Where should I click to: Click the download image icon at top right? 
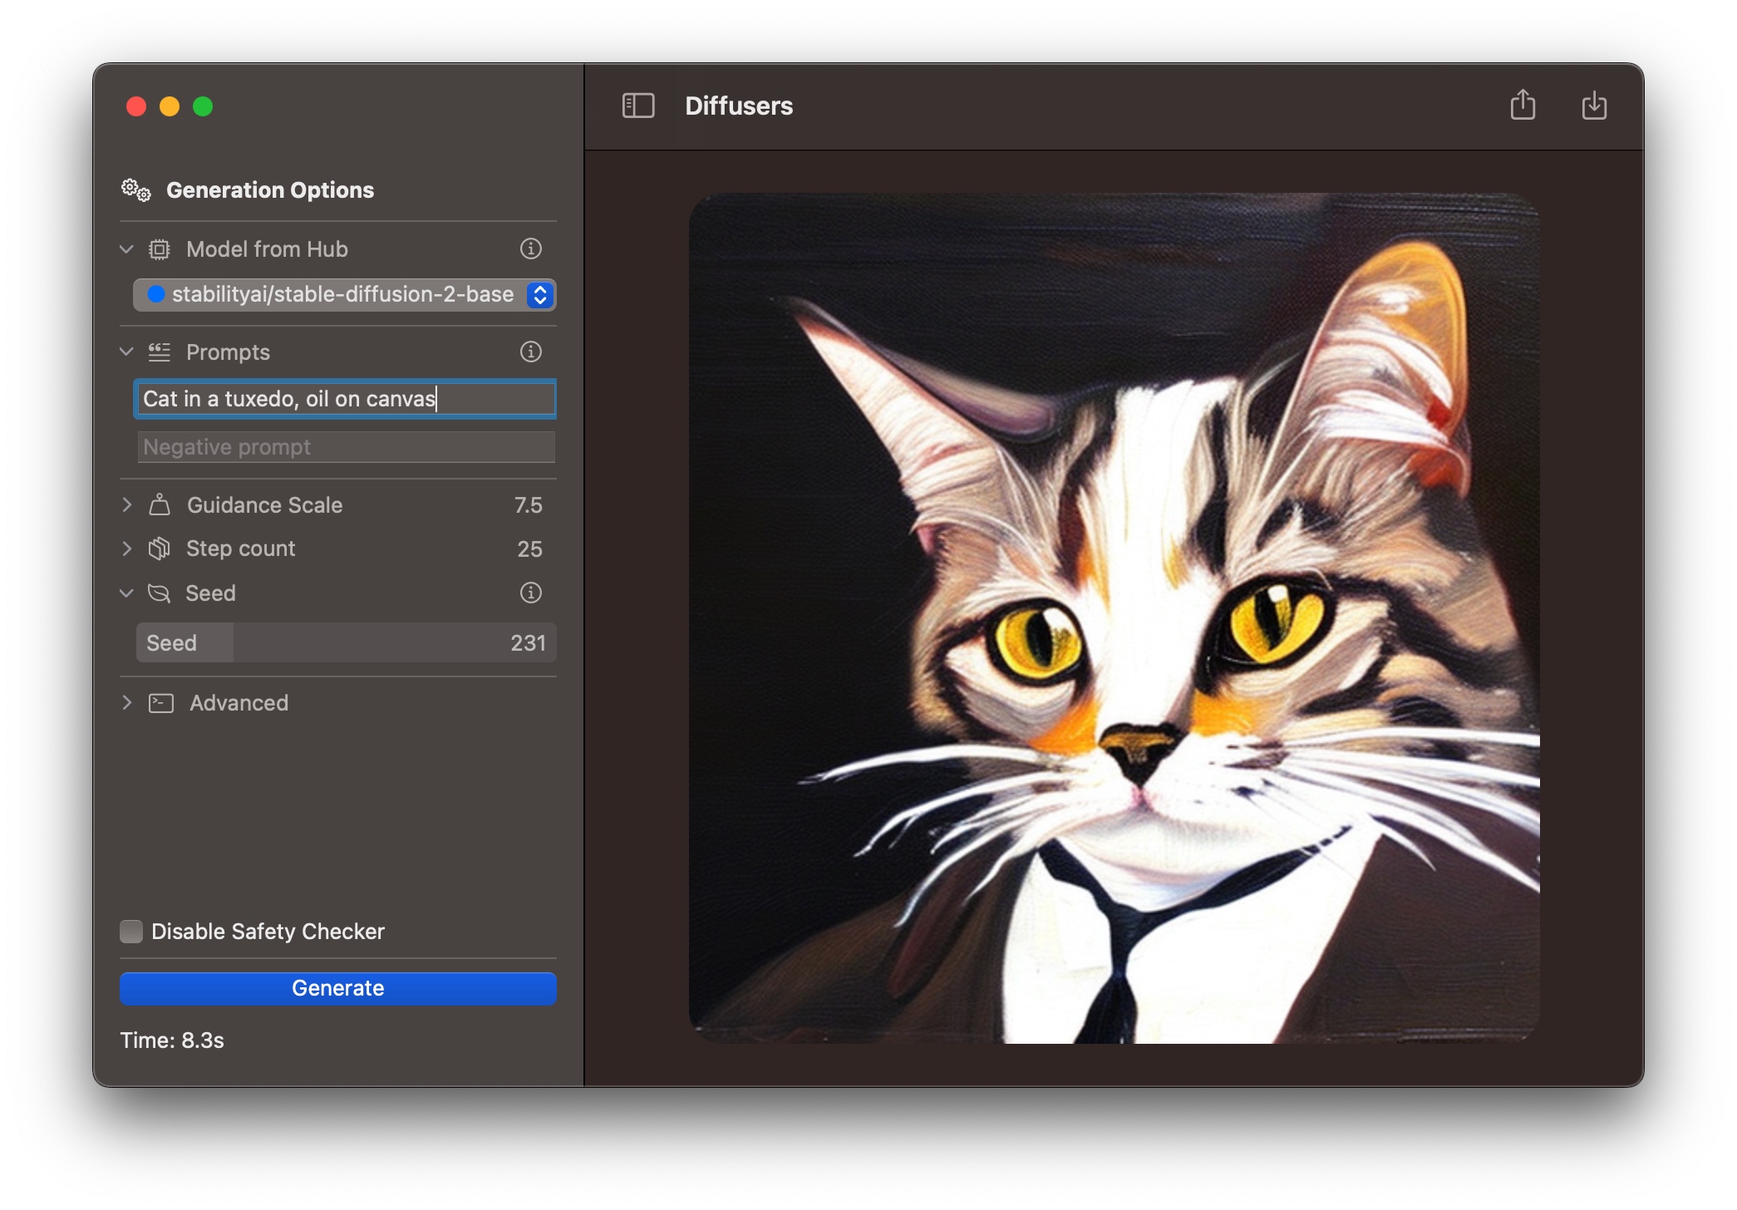(1594, 106)
